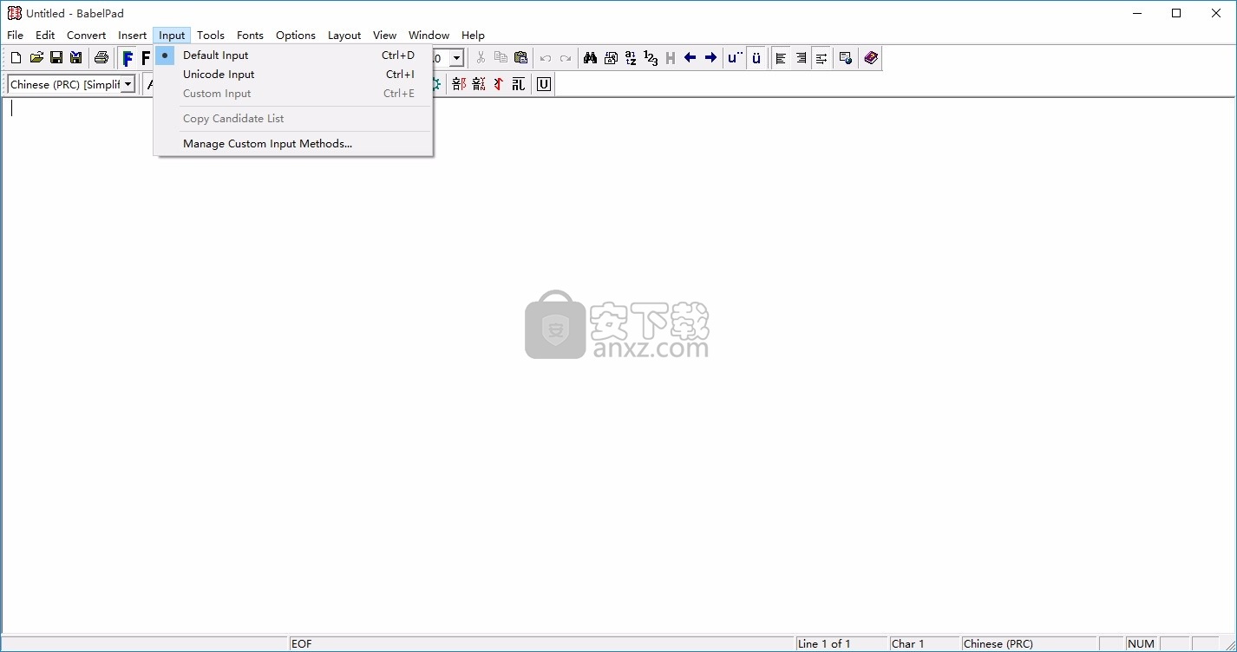Toggle the decomposed u with diaeresis icon
The height and width of the screenshot is (652, 1237).
[736, 58]
